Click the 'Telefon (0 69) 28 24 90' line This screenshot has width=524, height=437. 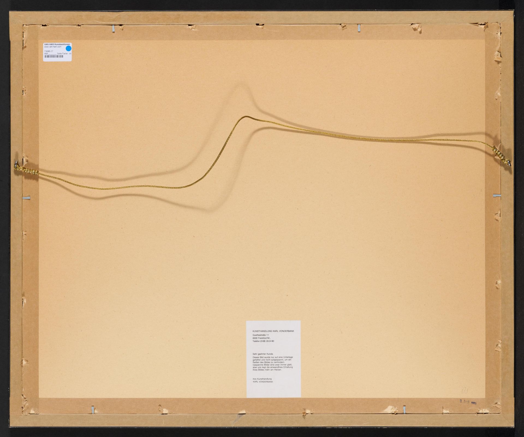tap(263, 341)
